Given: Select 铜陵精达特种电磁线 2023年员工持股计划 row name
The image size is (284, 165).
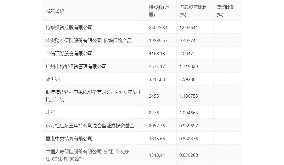Looking at the screenshot, I should click(94, 96).
